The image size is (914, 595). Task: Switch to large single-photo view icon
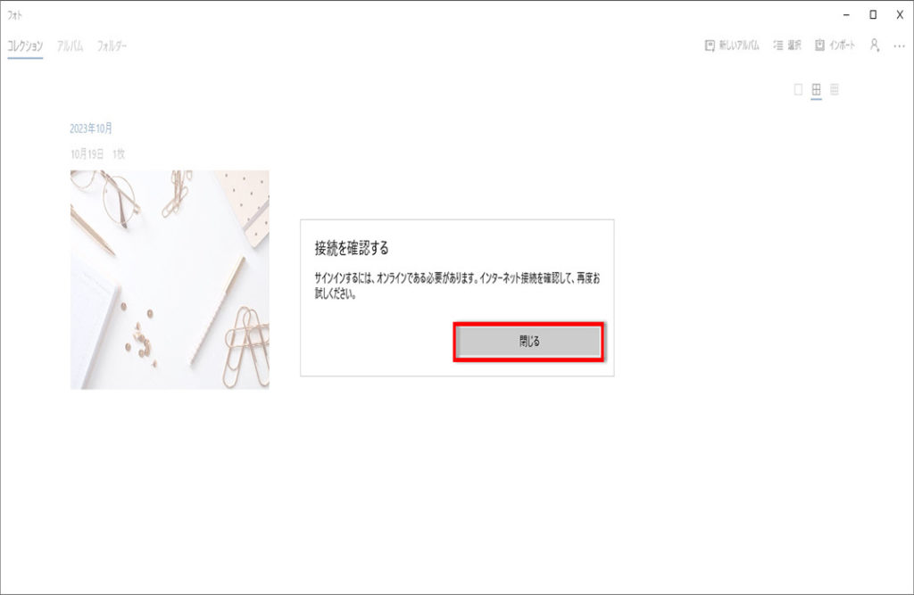pos(798,89)
